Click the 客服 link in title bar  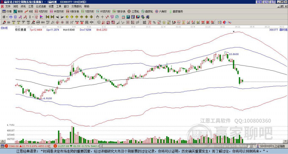pyautogui.click(x=259, y=2)
